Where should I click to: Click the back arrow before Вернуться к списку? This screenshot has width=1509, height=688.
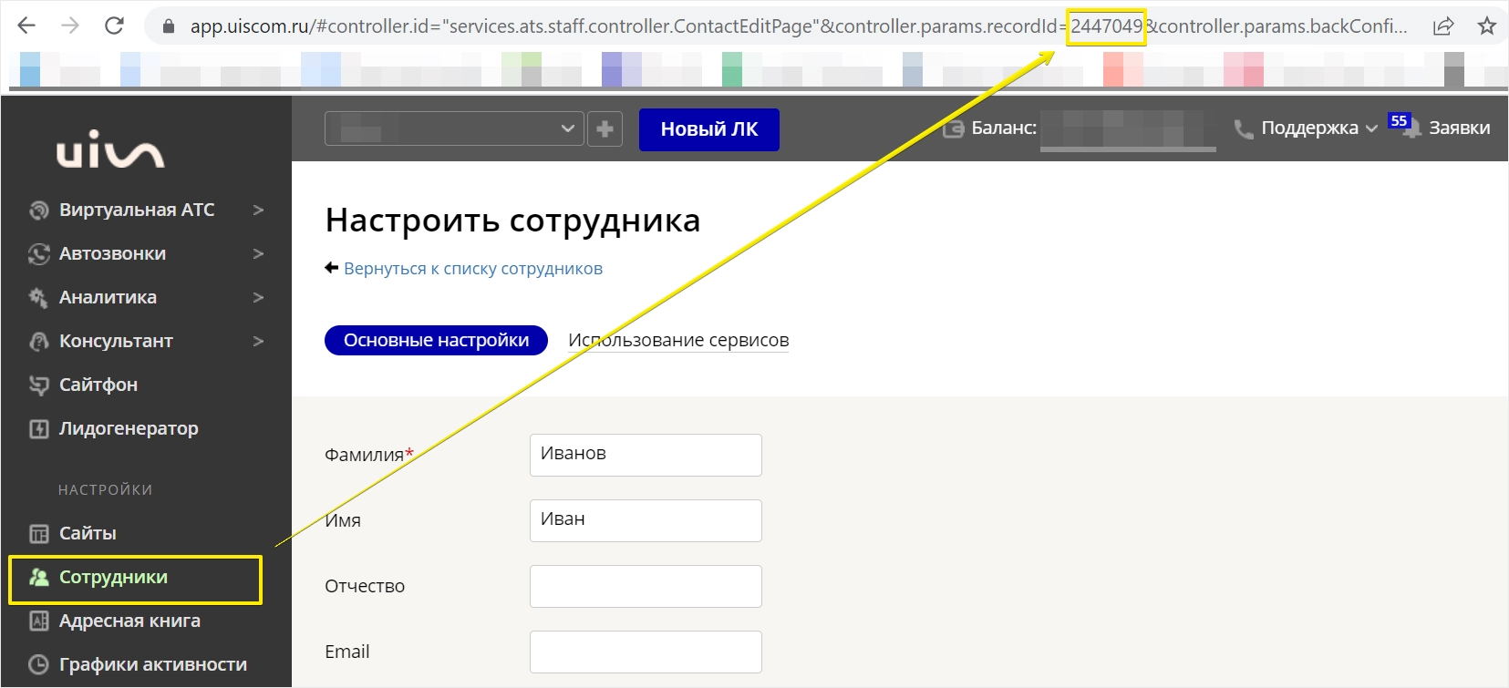pyautogui.click(x=332, y=268)
